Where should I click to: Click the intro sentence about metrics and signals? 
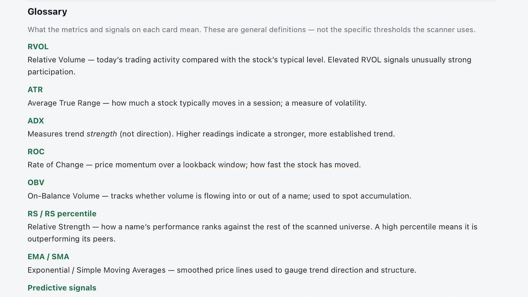[x=251, y=30]
